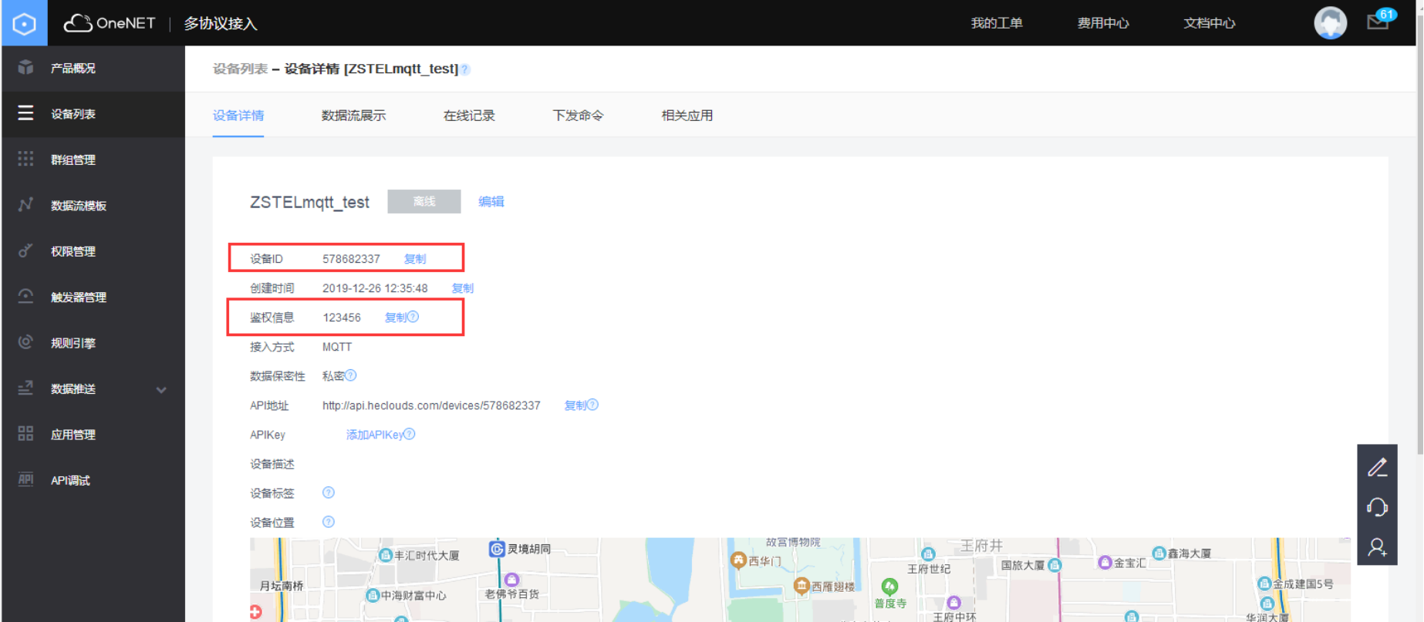The image size is (1424, 622).
Task: Switch to the 下发命令 tab
Action: pyautogui.click(x=578, y=116)
